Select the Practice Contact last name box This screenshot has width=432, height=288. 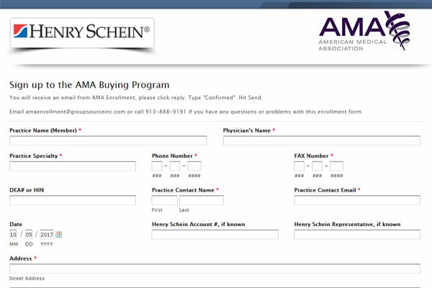[201, 200]
